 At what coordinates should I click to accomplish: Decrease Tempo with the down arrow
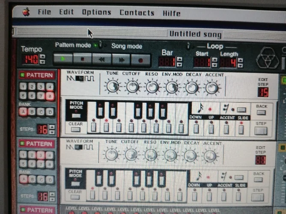pos(42,62)
